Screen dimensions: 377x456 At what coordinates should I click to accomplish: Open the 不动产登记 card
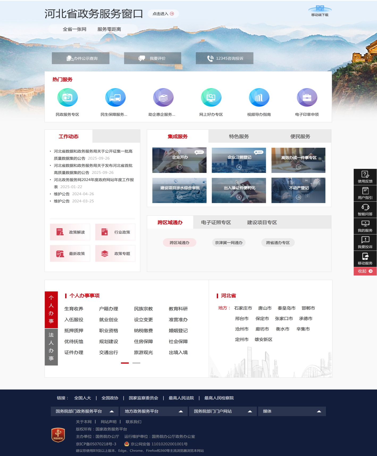point(298,190)
